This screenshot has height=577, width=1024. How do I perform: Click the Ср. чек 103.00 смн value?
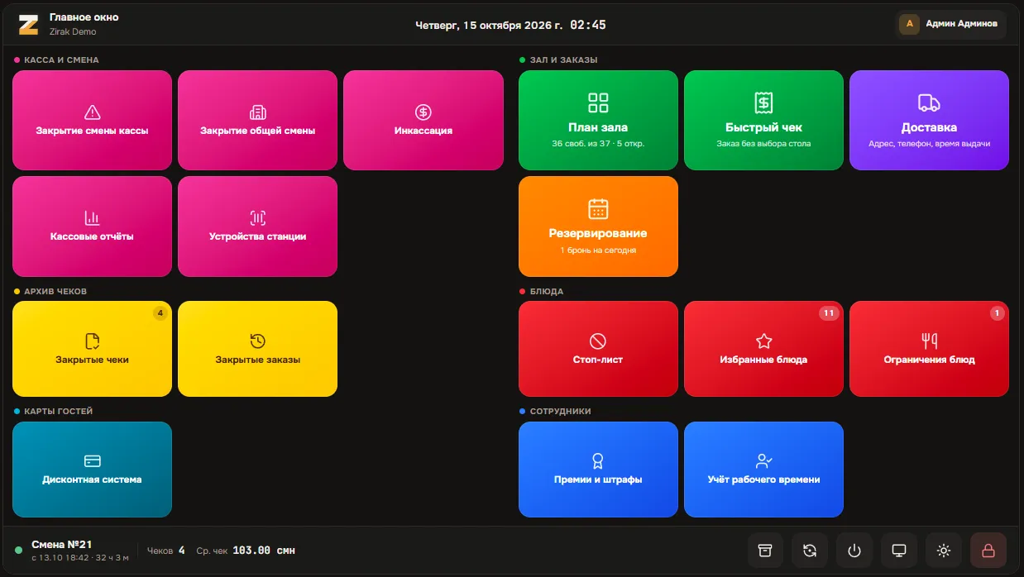tap(246, 551)
